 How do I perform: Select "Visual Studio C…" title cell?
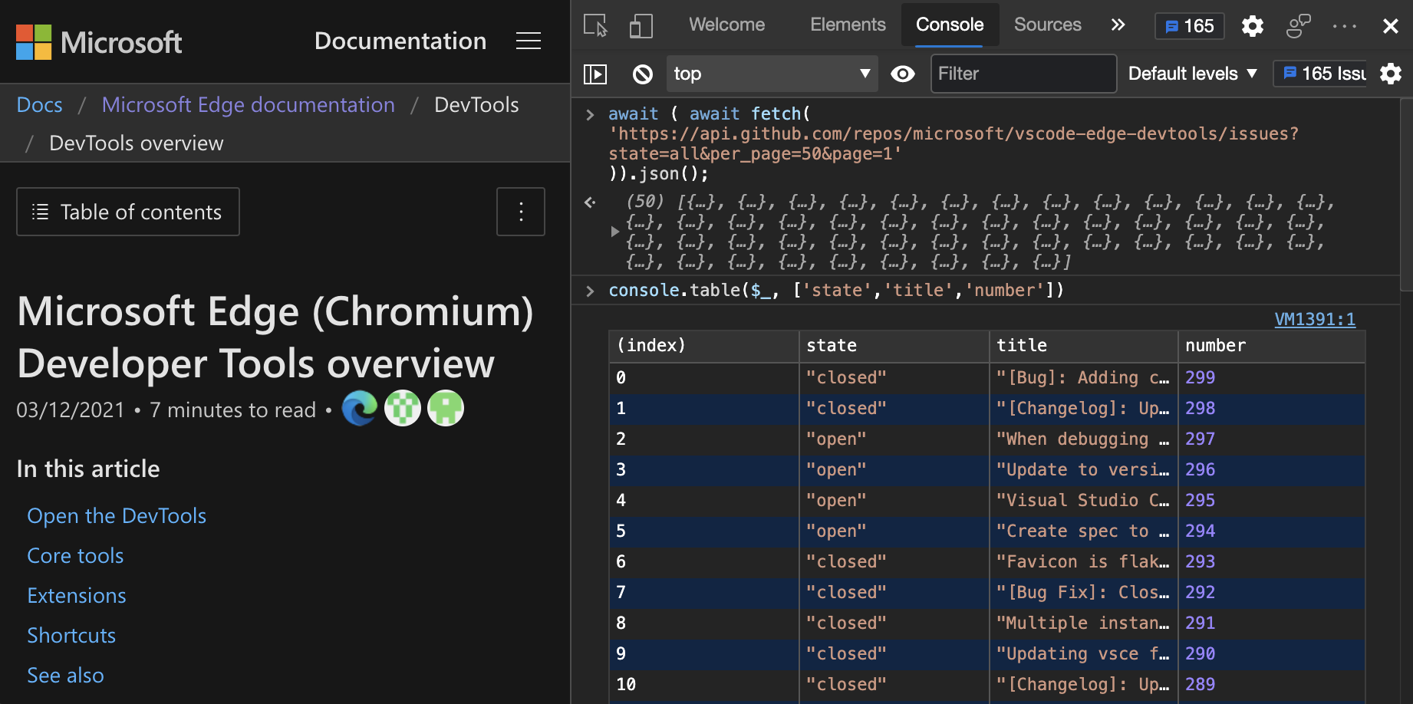pyautogui.click(x=1083, y=501)
